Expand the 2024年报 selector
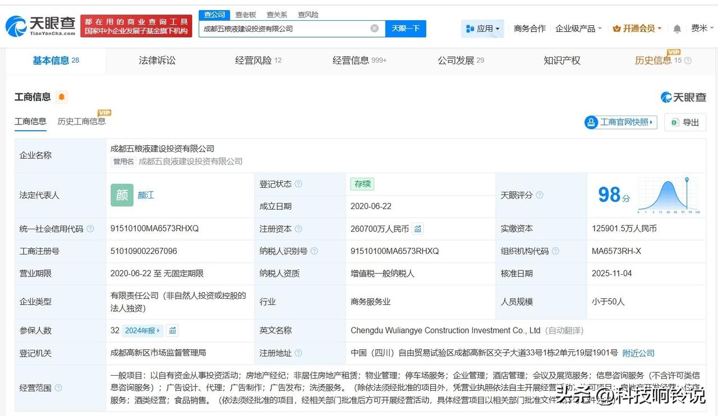 tap(143, 331)
